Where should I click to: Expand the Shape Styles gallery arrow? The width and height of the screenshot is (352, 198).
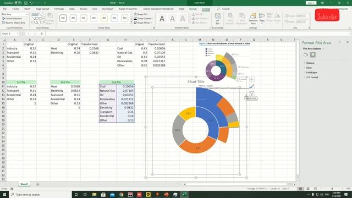pyautogui.click(x=131, y=22)
